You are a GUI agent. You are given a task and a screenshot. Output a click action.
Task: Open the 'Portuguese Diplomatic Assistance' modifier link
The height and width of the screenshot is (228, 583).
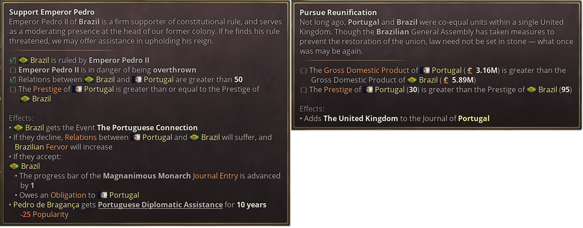[x=160, y=205]
